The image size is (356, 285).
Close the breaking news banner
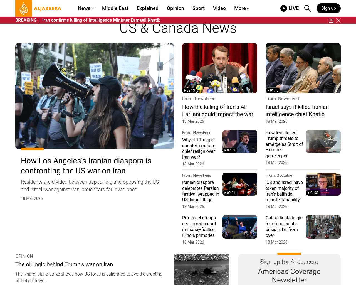[x=338, y=20]
